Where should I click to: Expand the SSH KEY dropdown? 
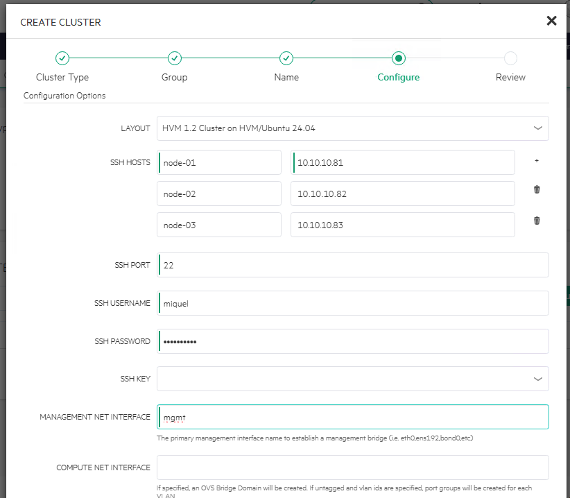tap(352, 379)
